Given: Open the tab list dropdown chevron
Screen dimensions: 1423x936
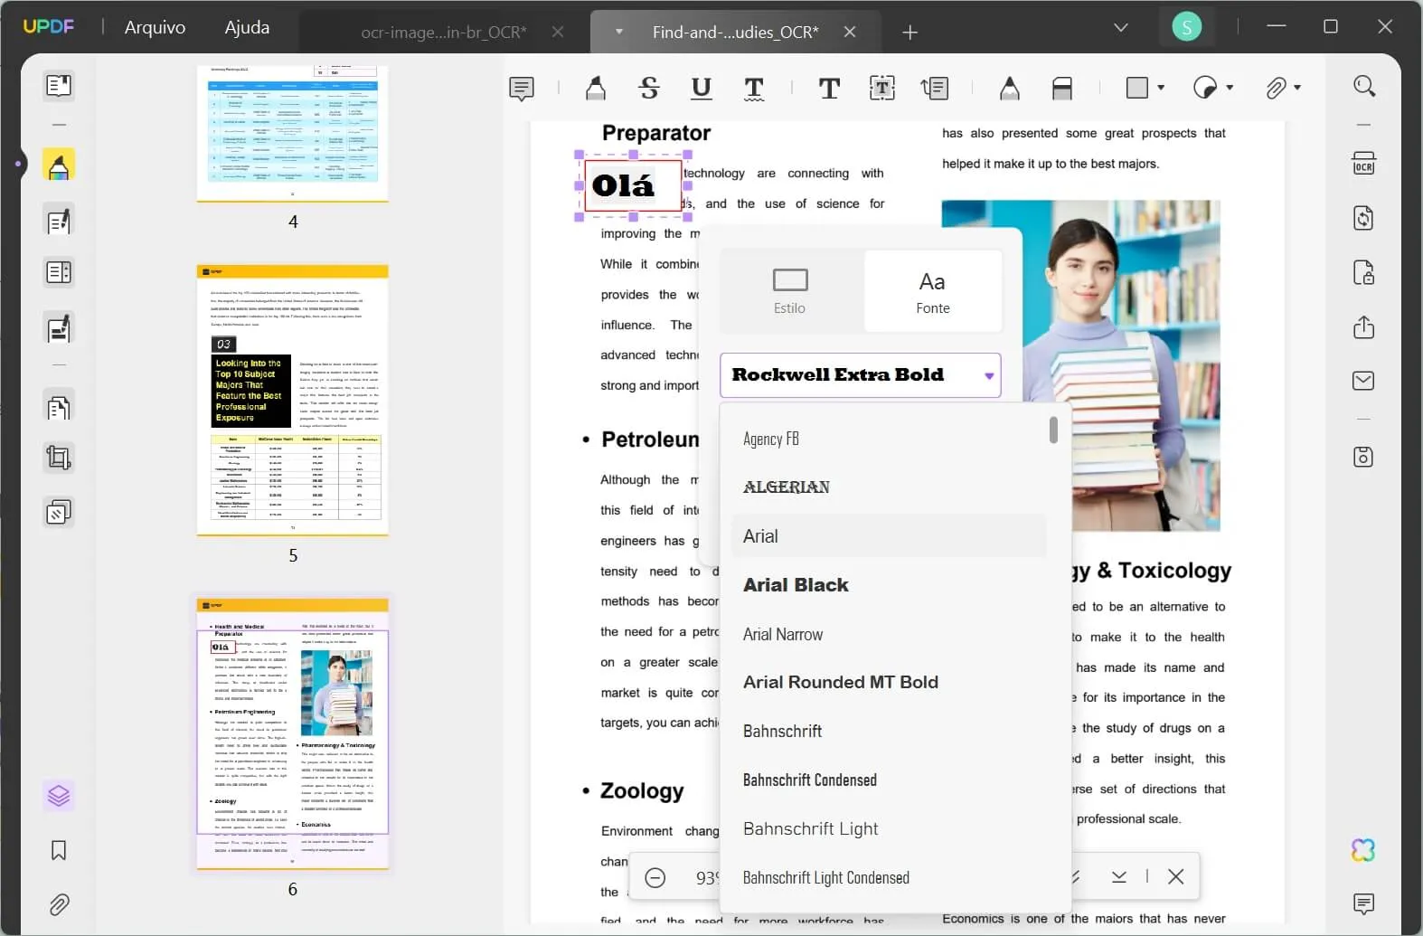Looking at the screenshot, I should coord(1121,28).
